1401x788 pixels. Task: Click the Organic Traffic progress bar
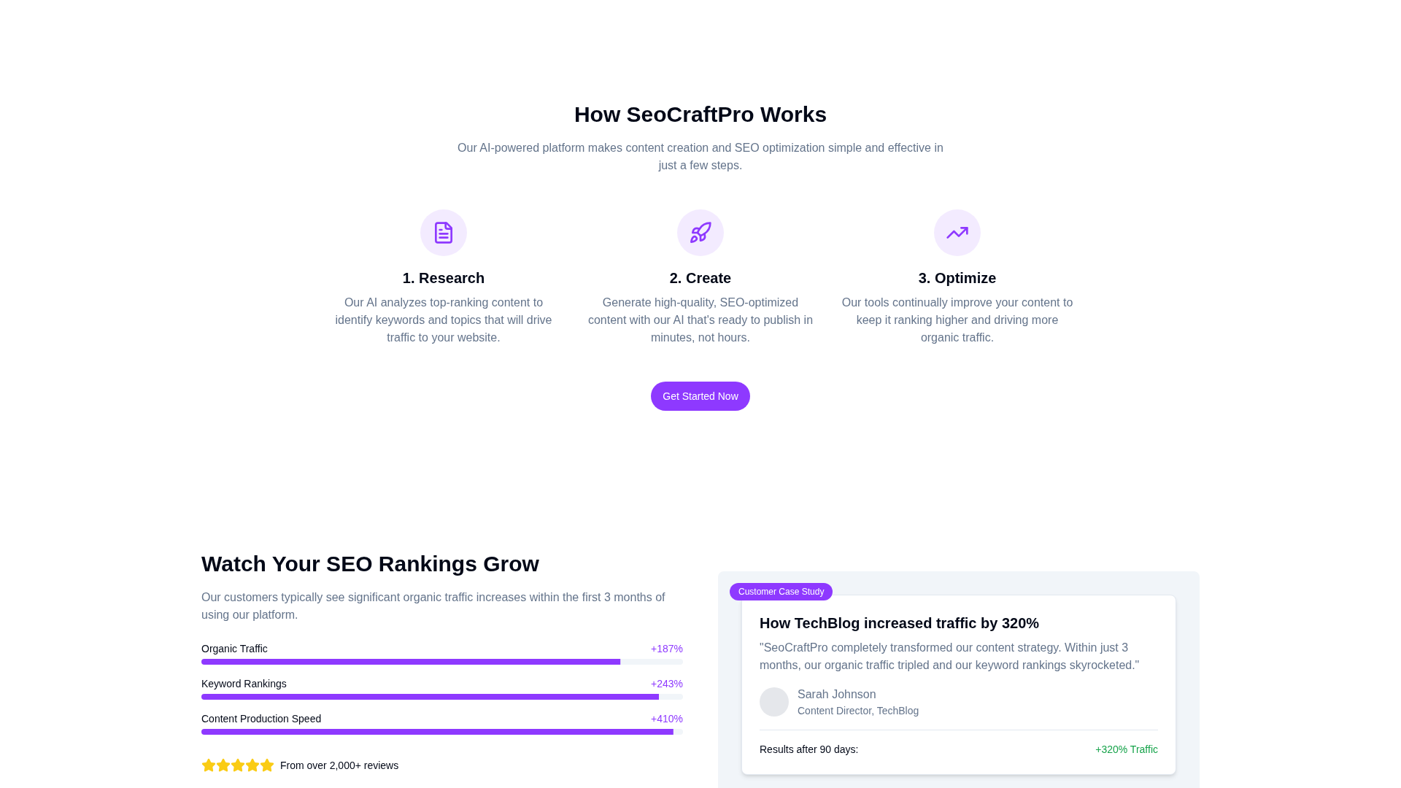(441, 662)
